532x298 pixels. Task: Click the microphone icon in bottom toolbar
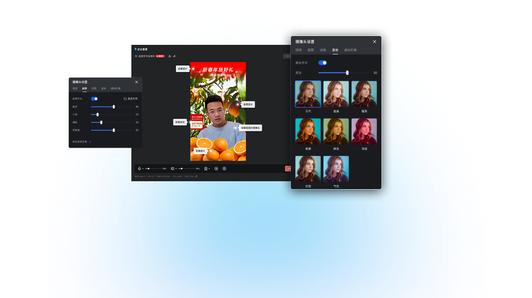coord(139,168)
